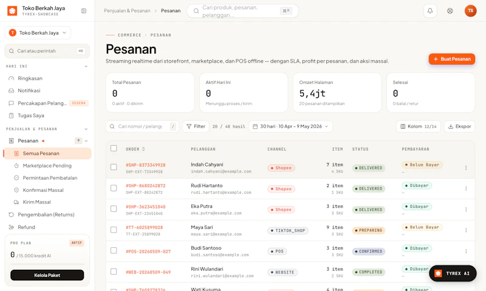This screenshot has height=291, width=486.
Task: Click the Kelola Paket button
Action: click(x=47, y=275)
